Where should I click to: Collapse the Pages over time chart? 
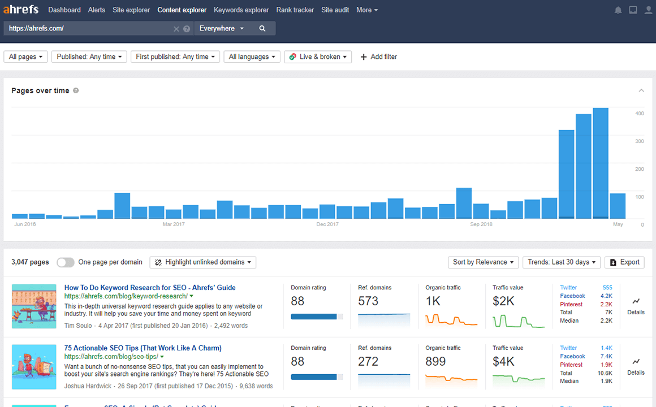(x=641, y=90)
